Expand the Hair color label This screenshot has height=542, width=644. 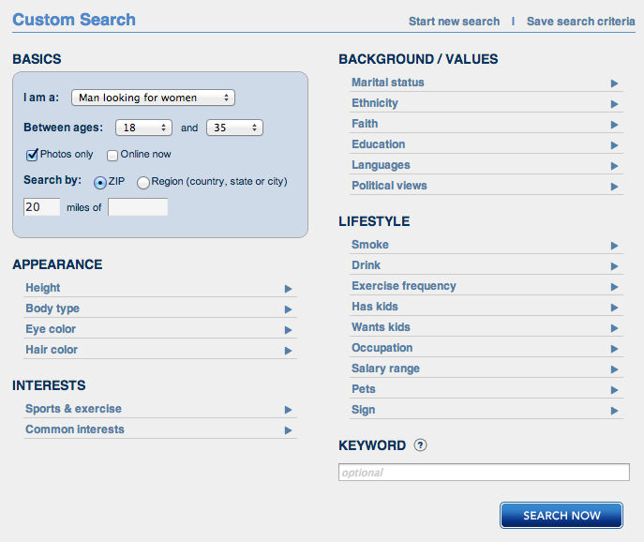[52, 350]
